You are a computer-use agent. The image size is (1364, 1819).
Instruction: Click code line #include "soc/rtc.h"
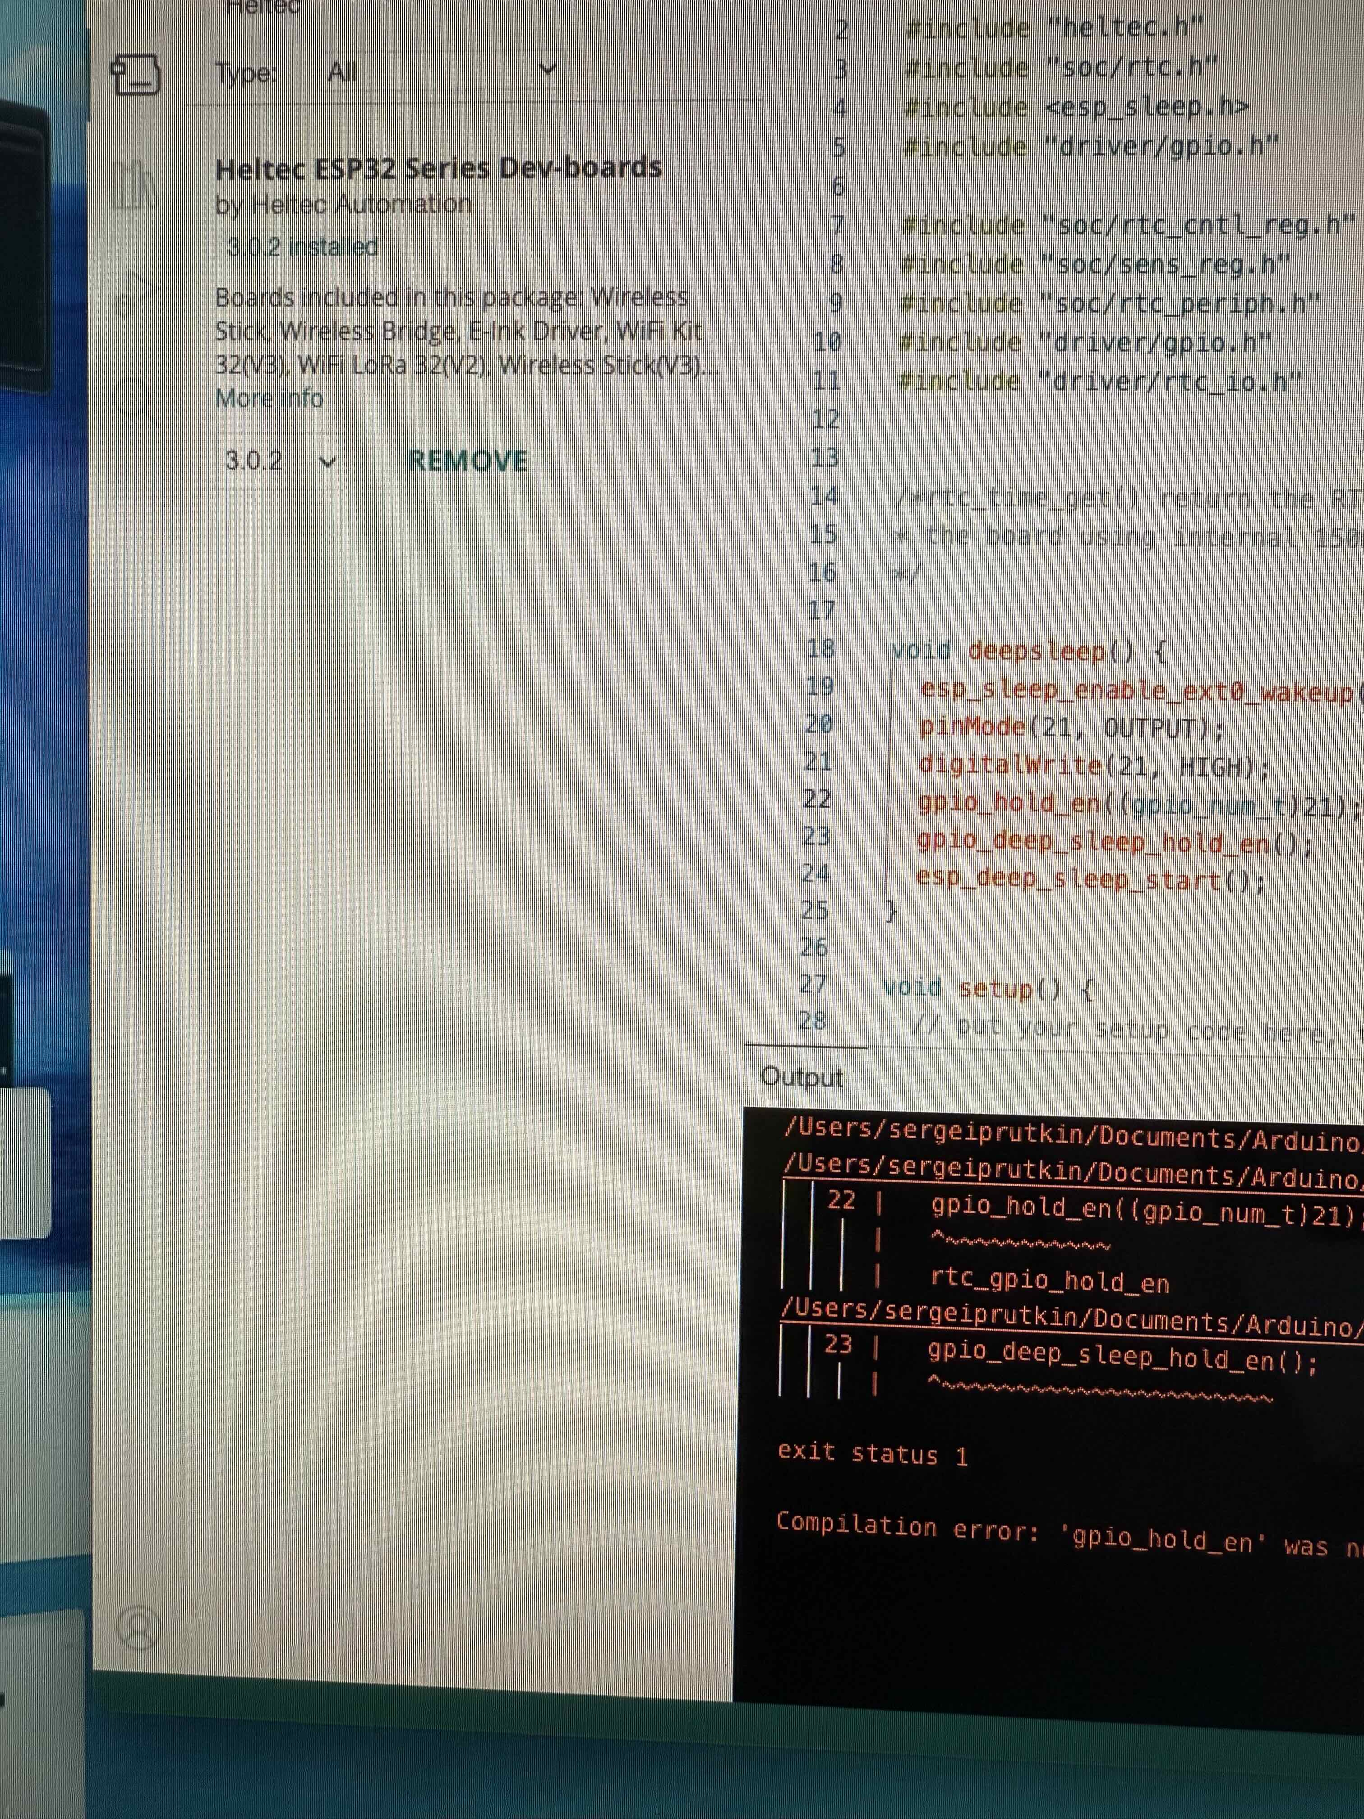[x=1060, y=67]
